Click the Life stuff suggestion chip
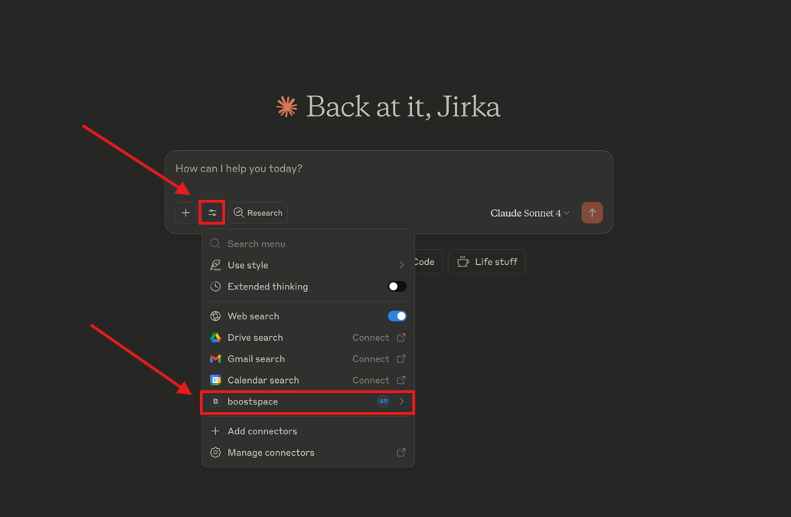Viewport: 791px width, 517px height. 487,262
